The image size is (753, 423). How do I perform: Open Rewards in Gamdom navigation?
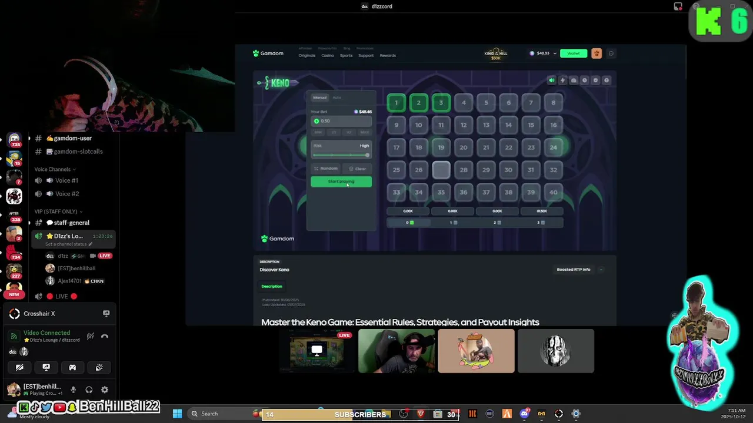[388, 56]
